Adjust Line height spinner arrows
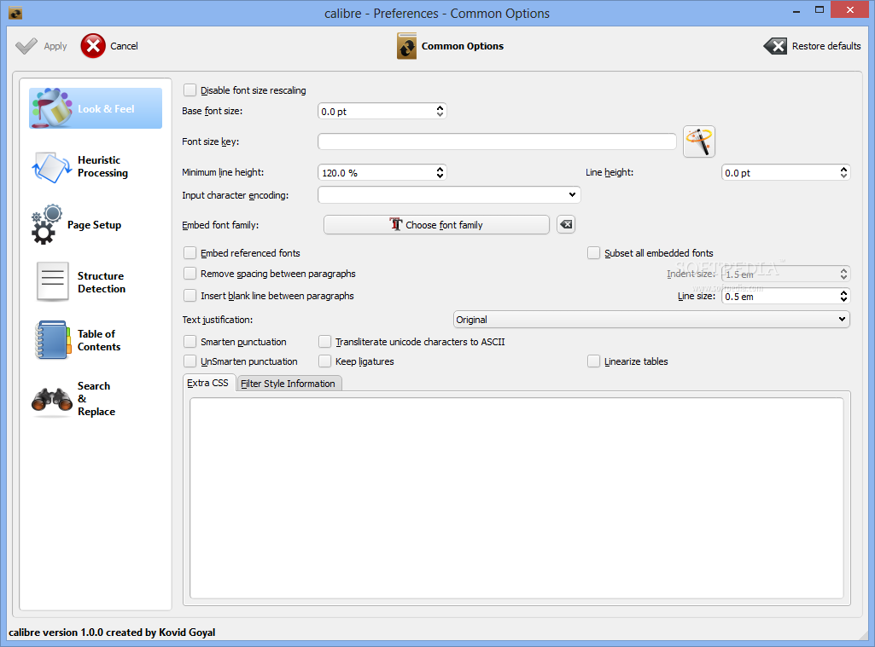Image resolution: width=875 pixels, height=647 pixels. click(x=843, y=172)
